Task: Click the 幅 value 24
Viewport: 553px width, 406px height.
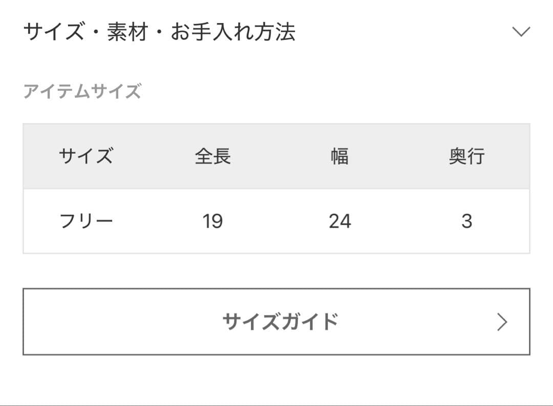Action: [339, 221]
